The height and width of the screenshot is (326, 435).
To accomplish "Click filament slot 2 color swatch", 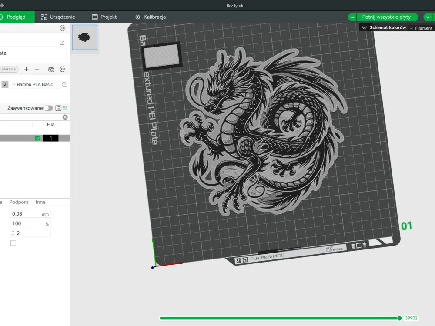I will pyautogui.click(x=5, y=84).
